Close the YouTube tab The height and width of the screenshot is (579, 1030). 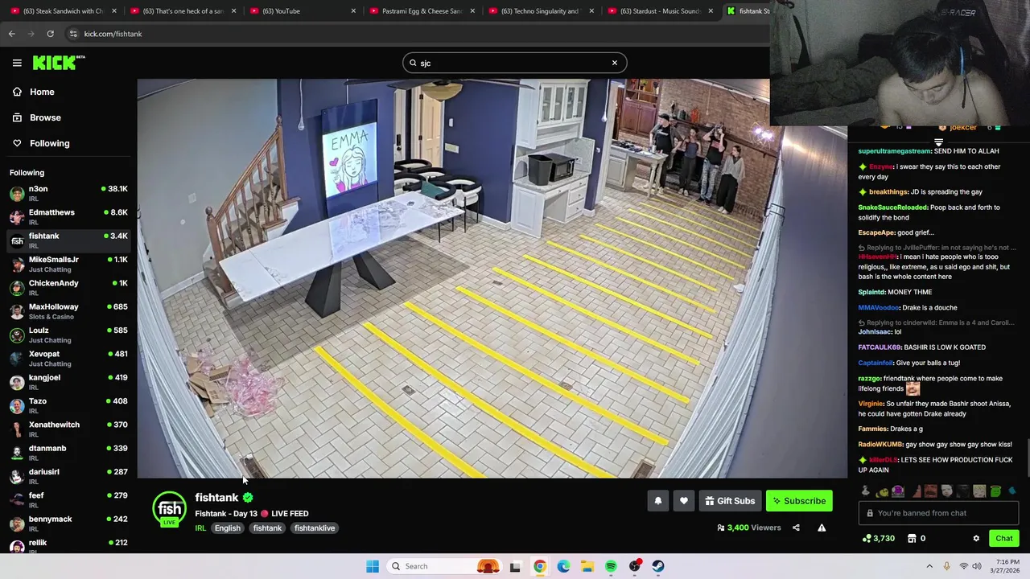353,11
